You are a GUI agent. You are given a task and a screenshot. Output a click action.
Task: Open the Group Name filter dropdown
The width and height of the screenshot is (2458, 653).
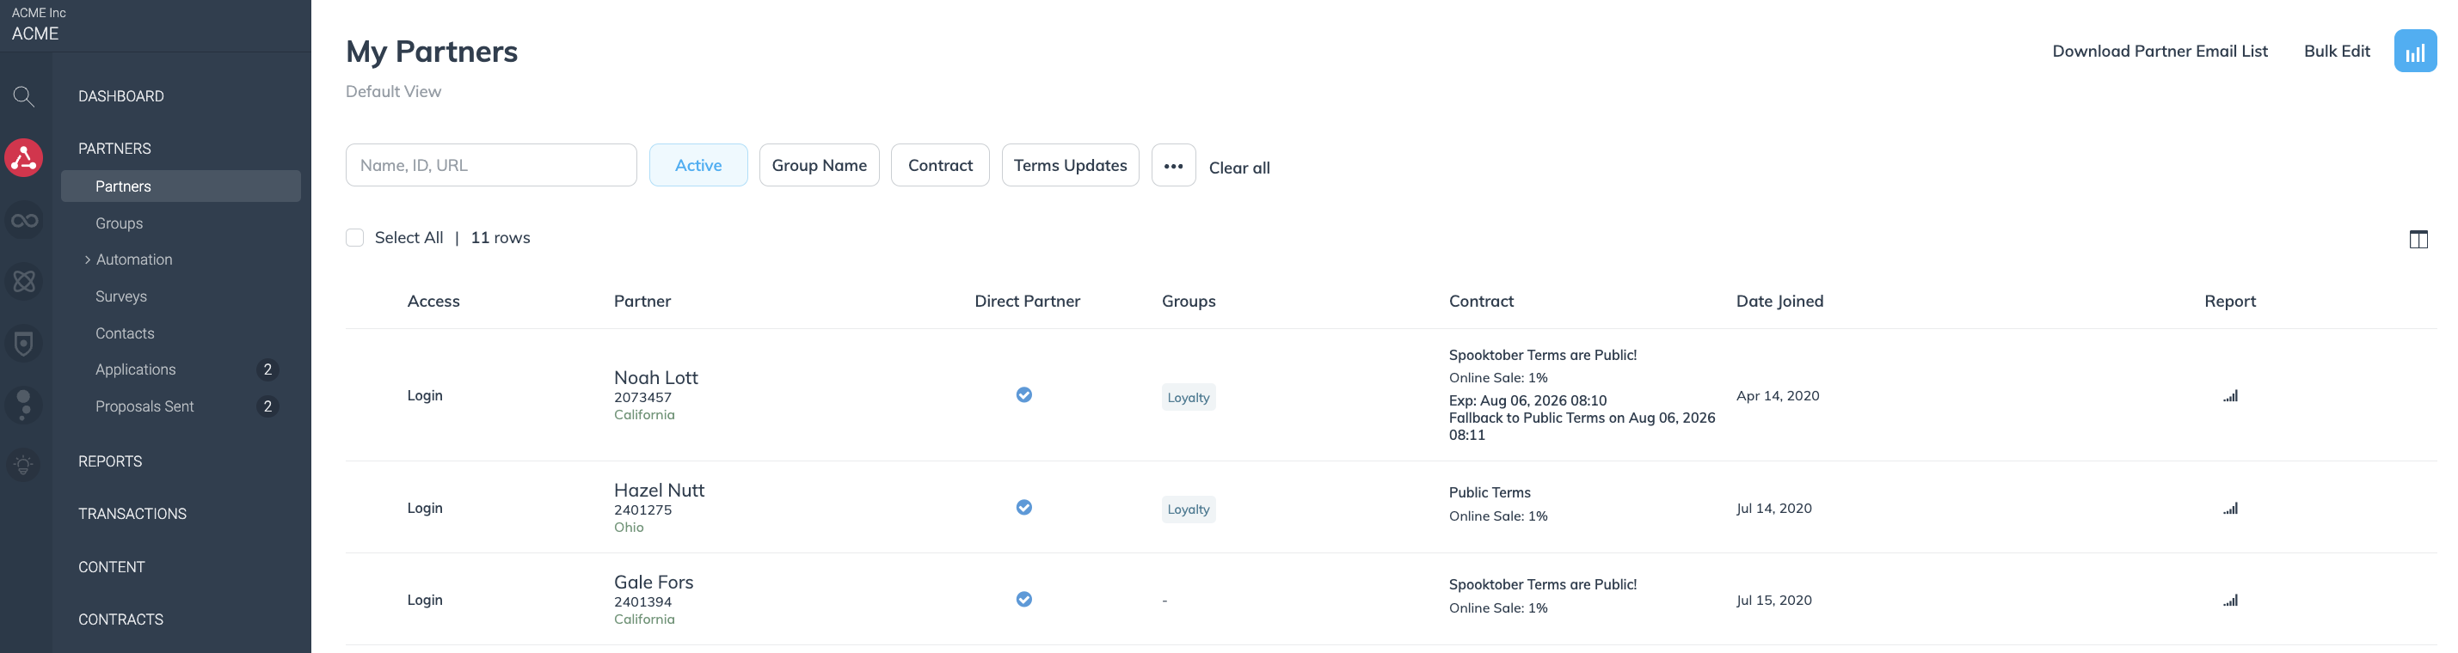pos(819,165)
